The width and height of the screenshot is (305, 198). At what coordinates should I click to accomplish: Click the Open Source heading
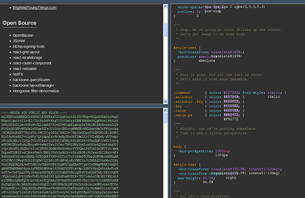(19, 23)
